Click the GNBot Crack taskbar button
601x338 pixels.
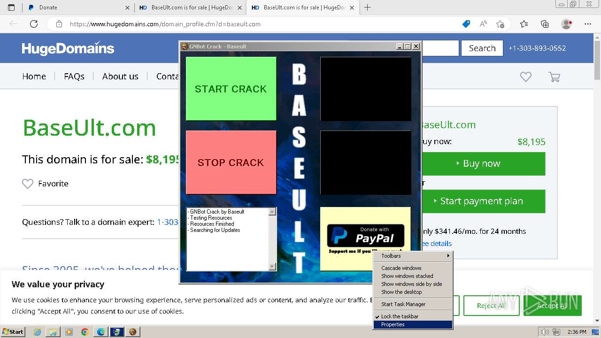133,332
